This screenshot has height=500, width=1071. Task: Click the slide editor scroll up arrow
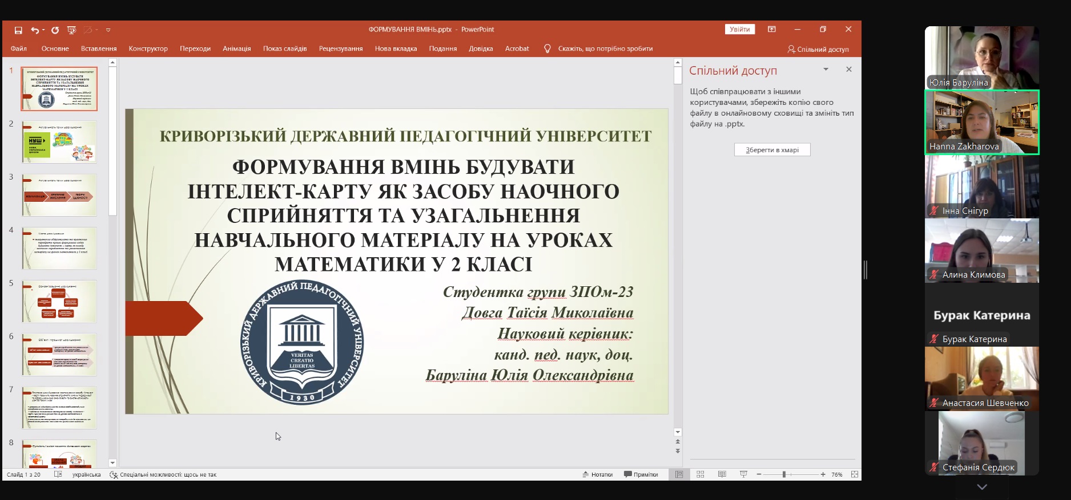pos(678,63)
